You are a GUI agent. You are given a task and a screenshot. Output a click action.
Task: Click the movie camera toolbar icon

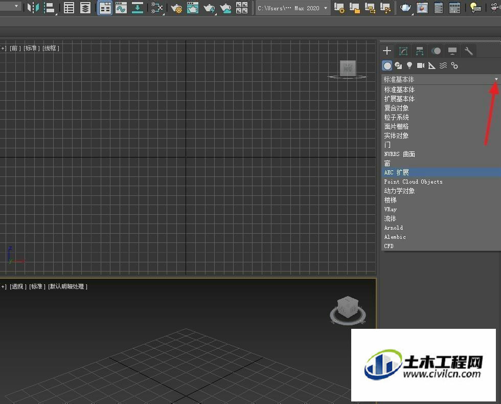click(495, 8)
